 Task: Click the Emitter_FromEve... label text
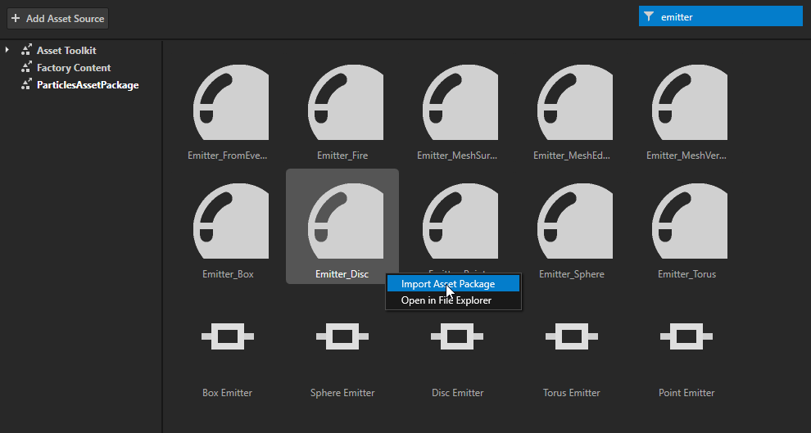click(228, 156)
